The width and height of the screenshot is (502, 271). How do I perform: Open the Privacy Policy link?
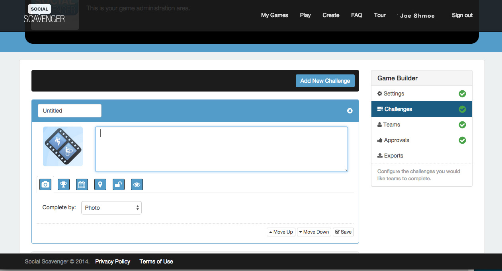coord(113,261)
